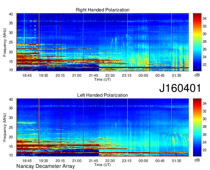Click the dB label under the upper color bar
Image resolution: width=210 pixels, height=170 pixels.
[x=197, y=75]
